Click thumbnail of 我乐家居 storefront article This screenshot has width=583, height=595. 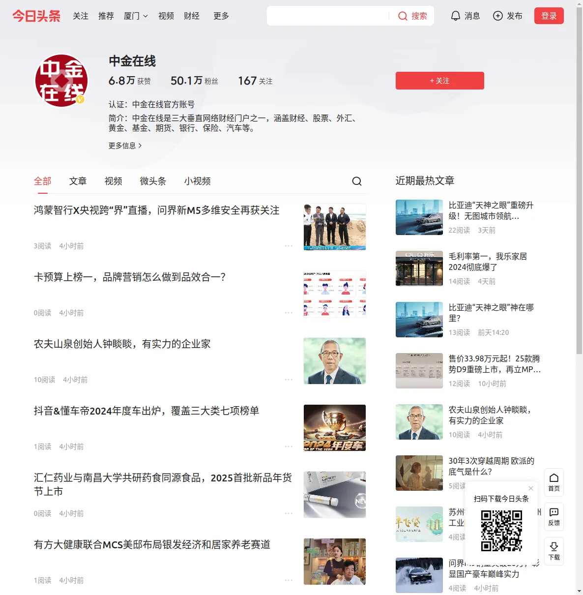[x=419, y=268]
